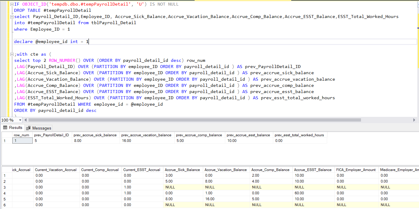Open the 100 % zoom dropdown

click(x=20, y=120)
